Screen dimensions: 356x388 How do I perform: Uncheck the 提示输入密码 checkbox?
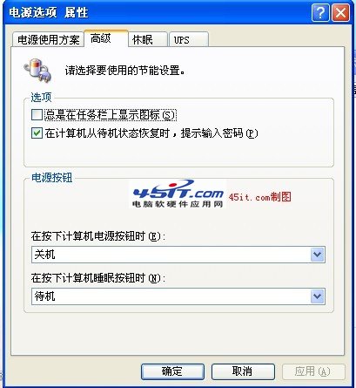point(37,133)
